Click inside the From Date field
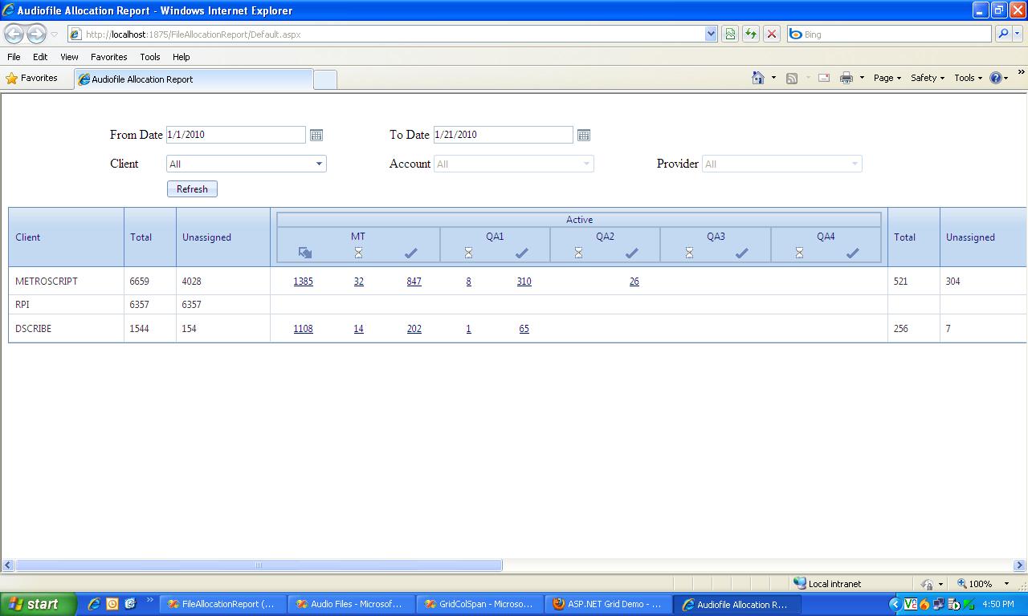The height and width of the screenshot is (616, 1028). [235, 135]
